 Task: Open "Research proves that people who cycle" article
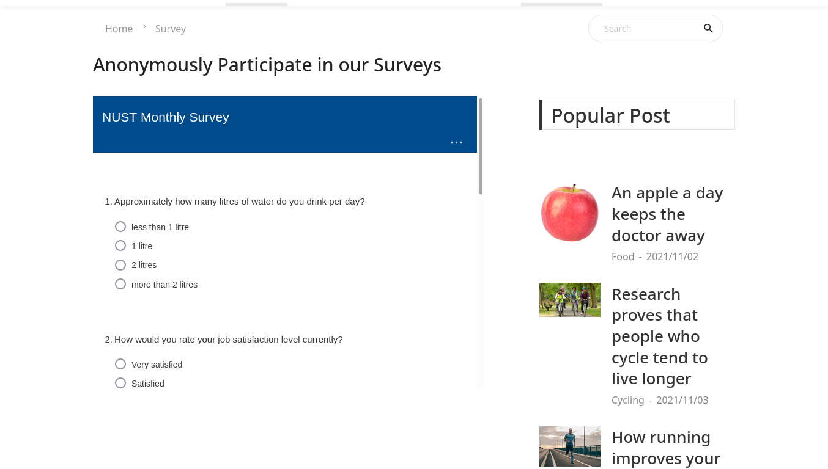click(x=659, y=336)
